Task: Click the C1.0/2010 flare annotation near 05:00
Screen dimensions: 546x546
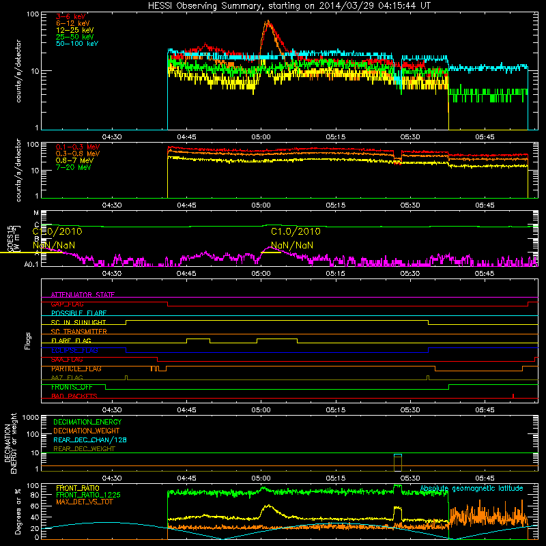Action: tap(296, 231)
